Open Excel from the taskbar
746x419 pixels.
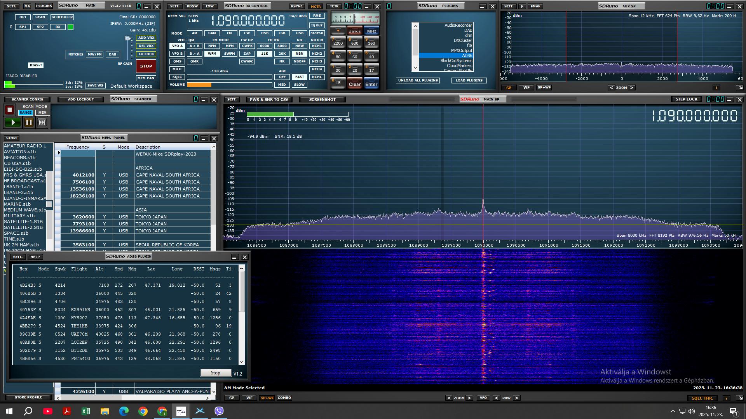click(85, 411)
